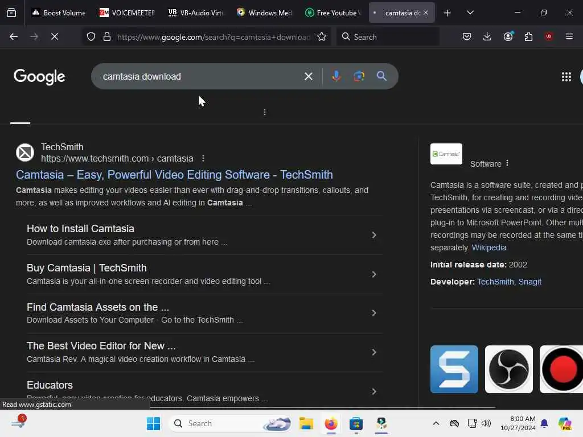Expand the Best Video Editor row chevron
This screenshot has width=583, height=437.
pyautogui.click(x=374, y=352)
